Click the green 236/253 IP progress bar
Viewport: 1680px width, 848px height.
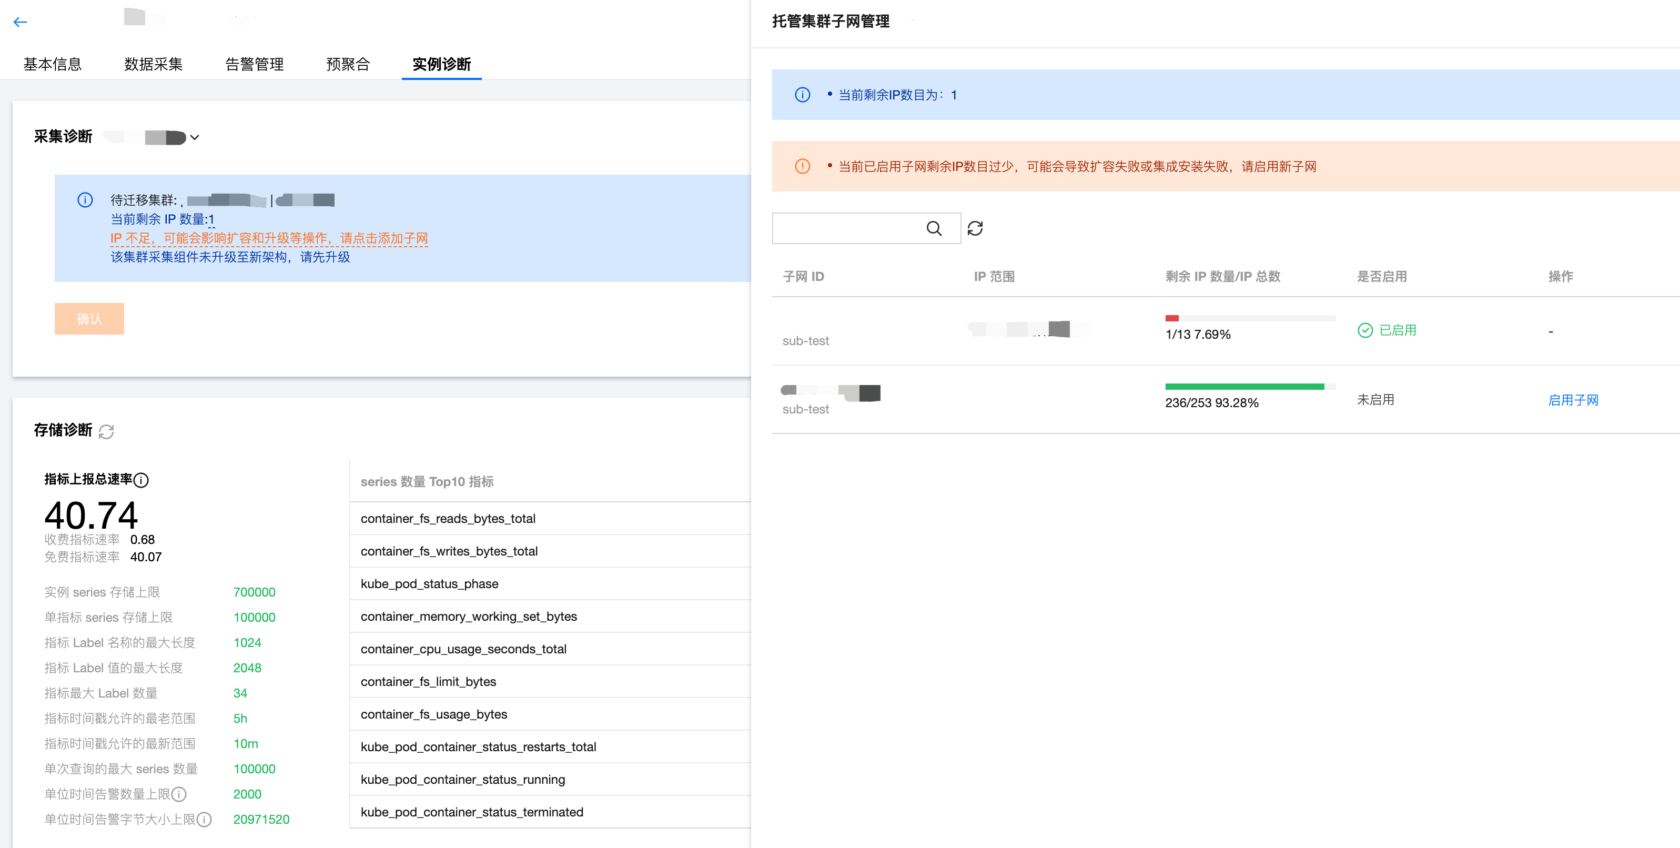pos(1244,387)
